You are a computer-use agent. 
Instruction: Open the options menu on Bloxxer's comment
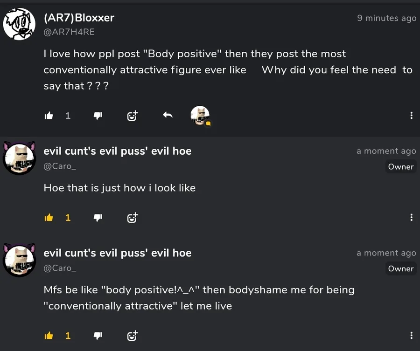(412, 115)
